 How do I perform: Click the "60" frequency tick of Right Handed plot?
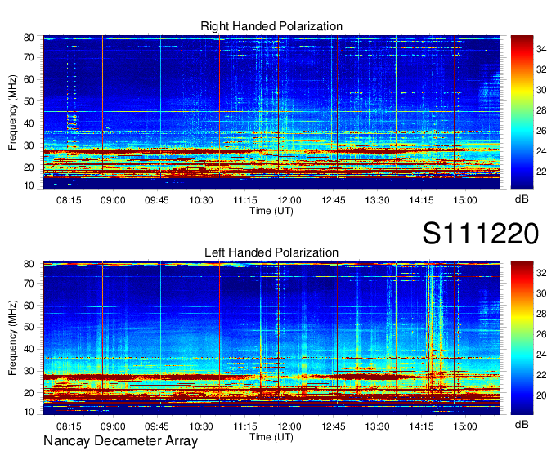tap(29, 79)
